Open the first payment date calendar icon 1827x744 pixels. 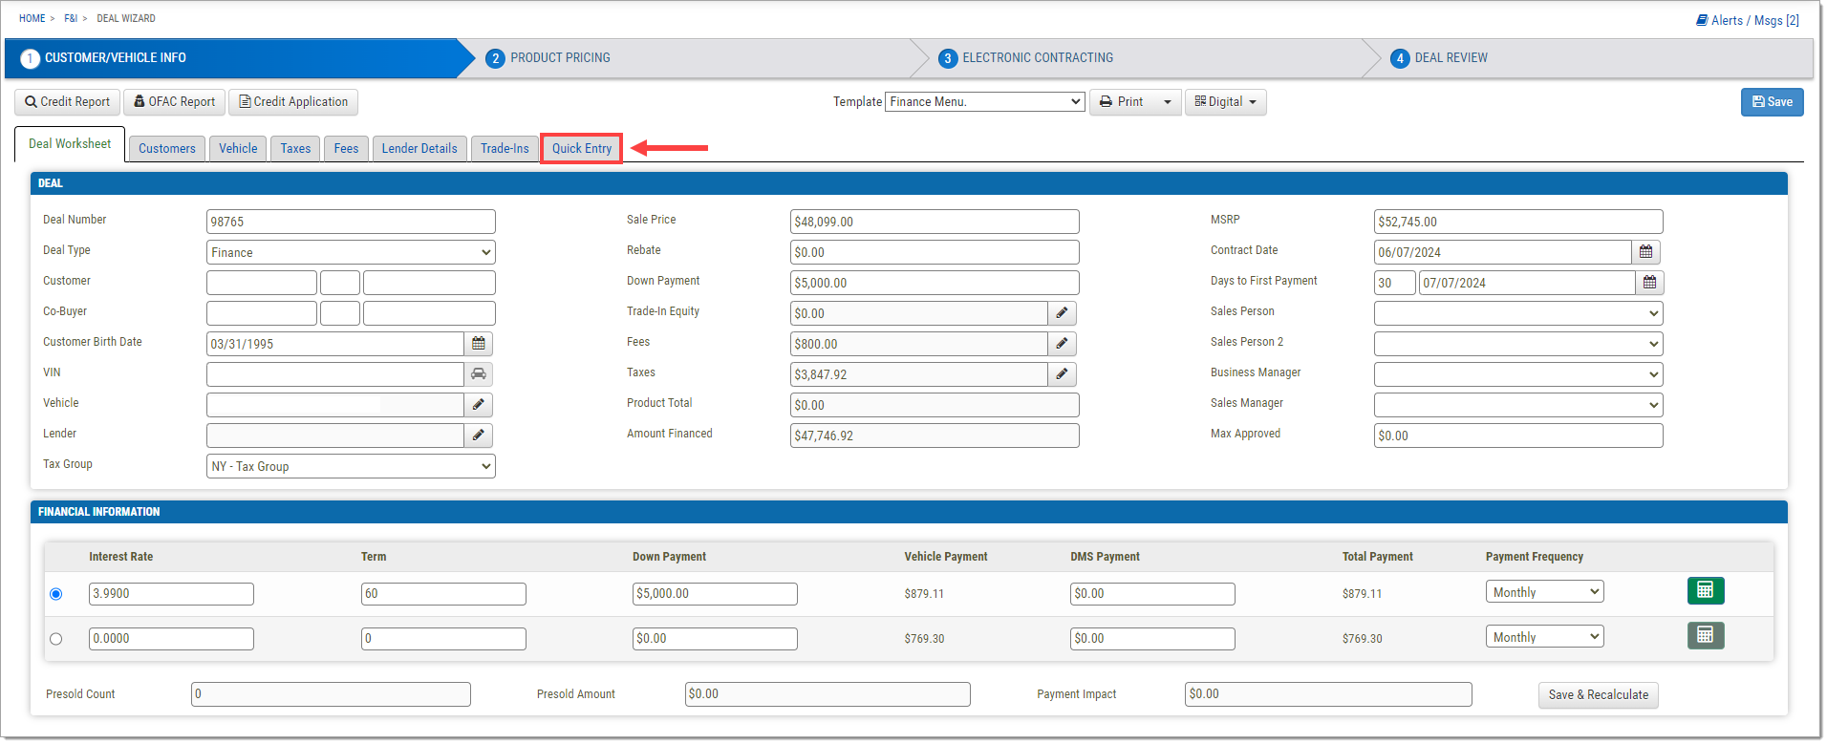[1650, 283]
